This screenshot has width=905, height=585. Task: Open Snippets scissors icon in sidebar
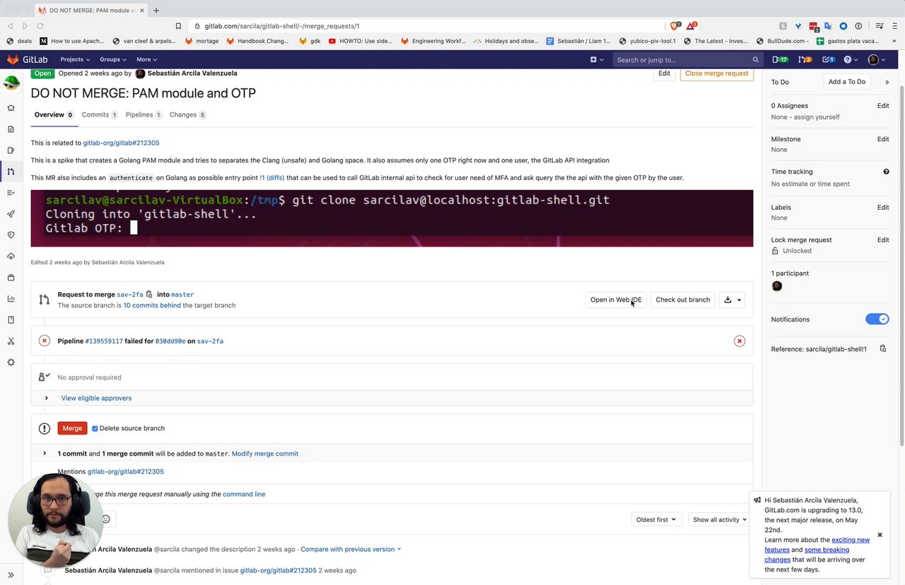click(x=11, y=341)
